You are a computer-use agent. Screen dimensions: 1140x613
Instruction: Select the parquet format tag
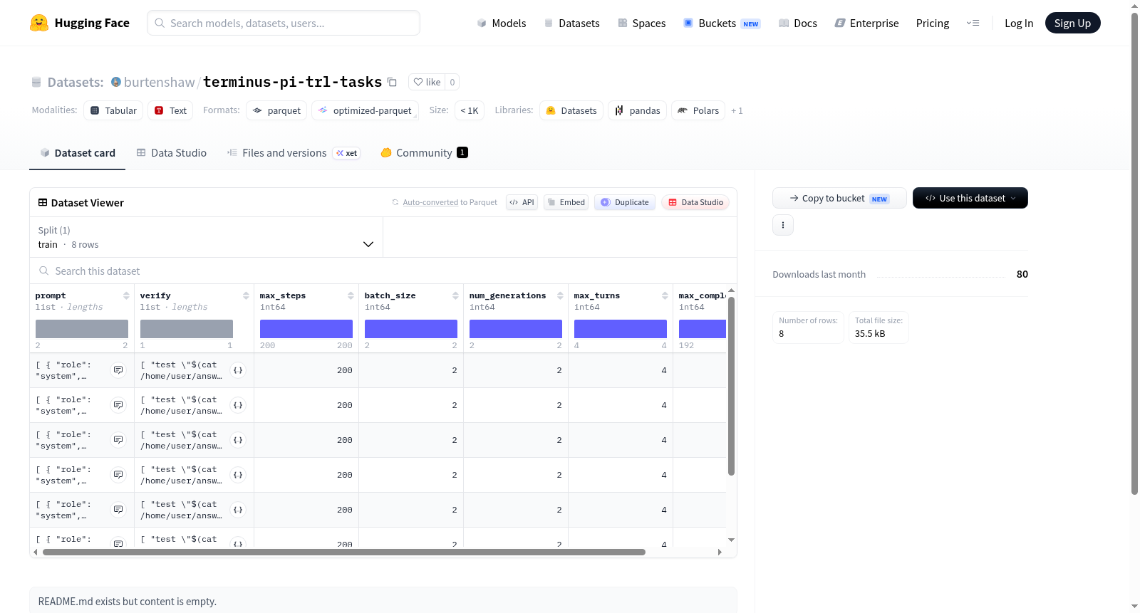[276, 110]
